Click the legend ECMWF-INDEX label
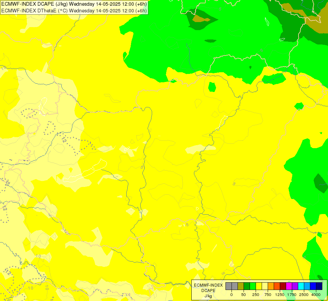The height and width of the screenshot is (301, 328). tap(208, 285)
